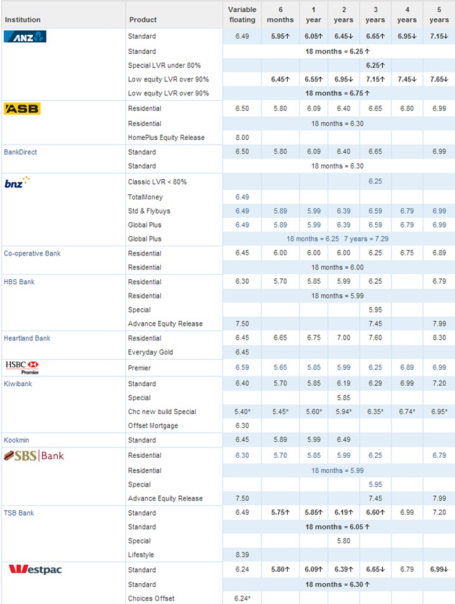Click the Institution column header
Screen dimensions: 455x604
23,19
